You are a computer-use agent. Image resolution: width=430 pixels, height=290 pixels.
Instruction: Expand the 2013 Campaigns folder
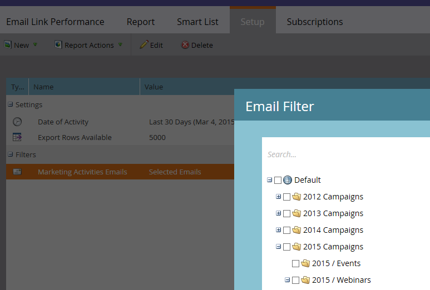[279, 213]
